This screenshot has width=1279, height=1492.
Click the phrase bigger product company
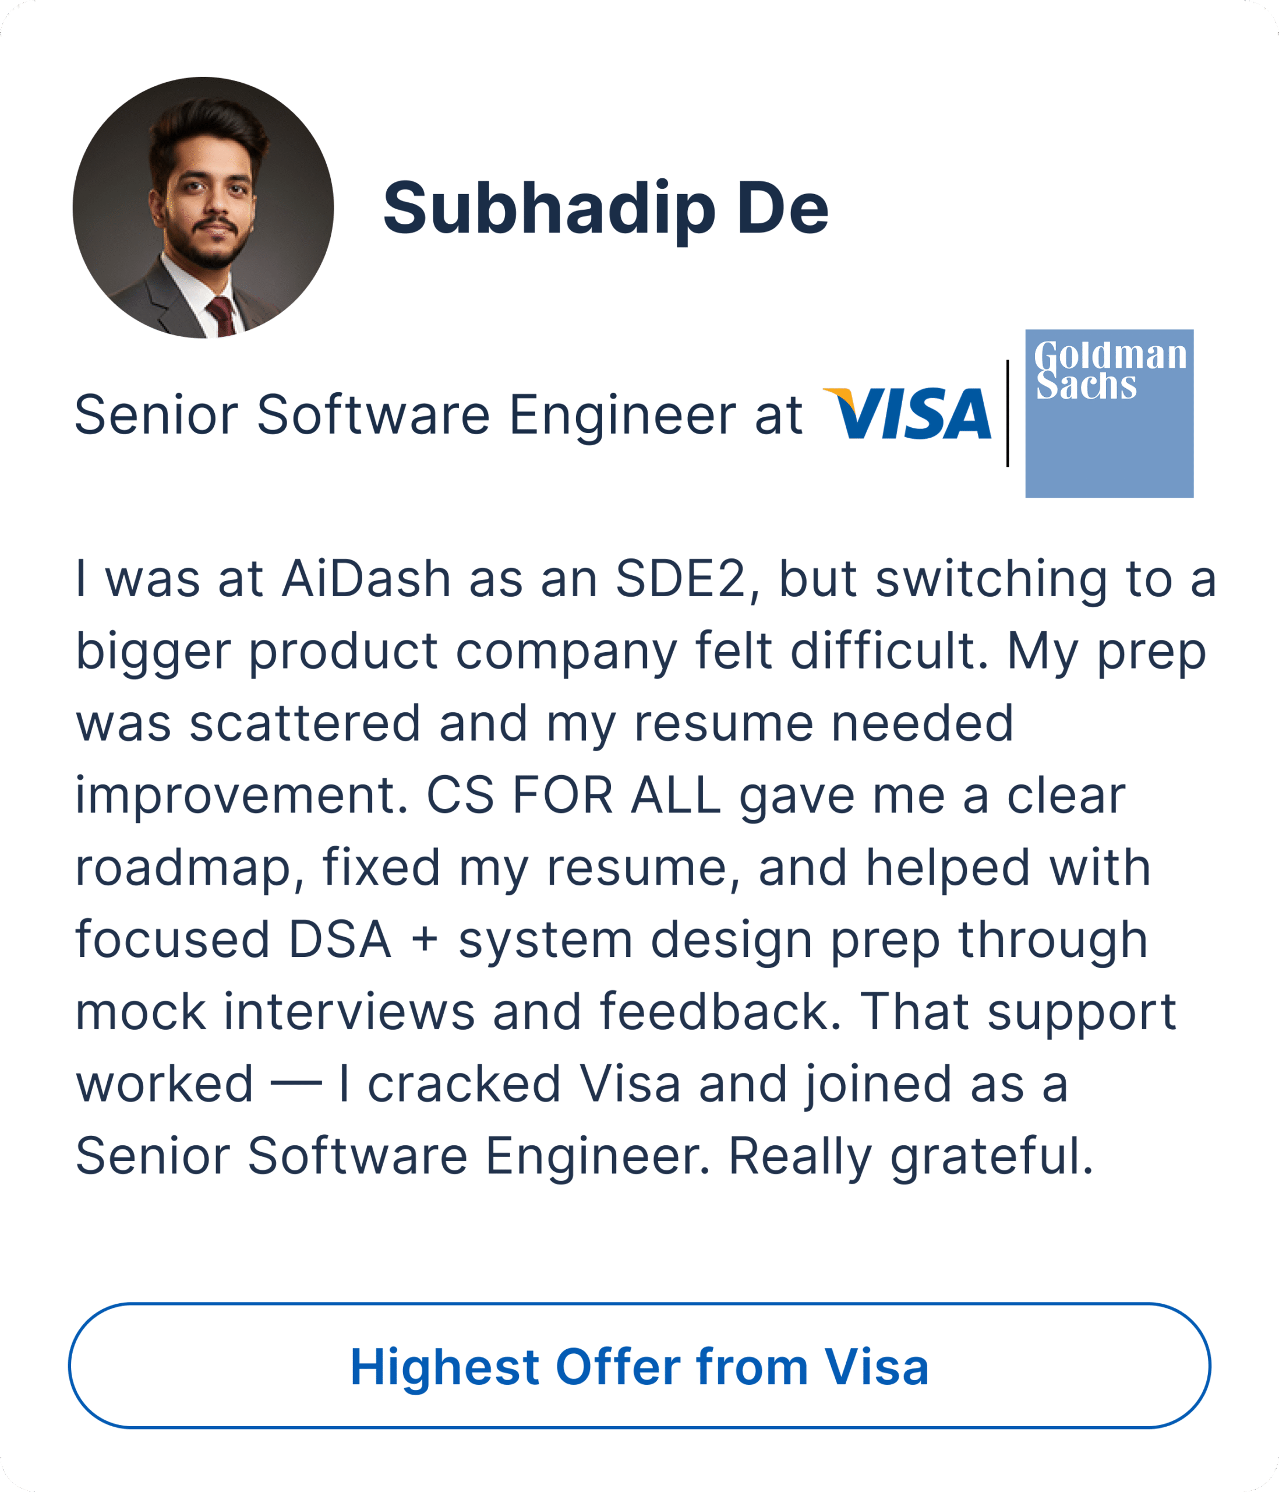point(376,652)
